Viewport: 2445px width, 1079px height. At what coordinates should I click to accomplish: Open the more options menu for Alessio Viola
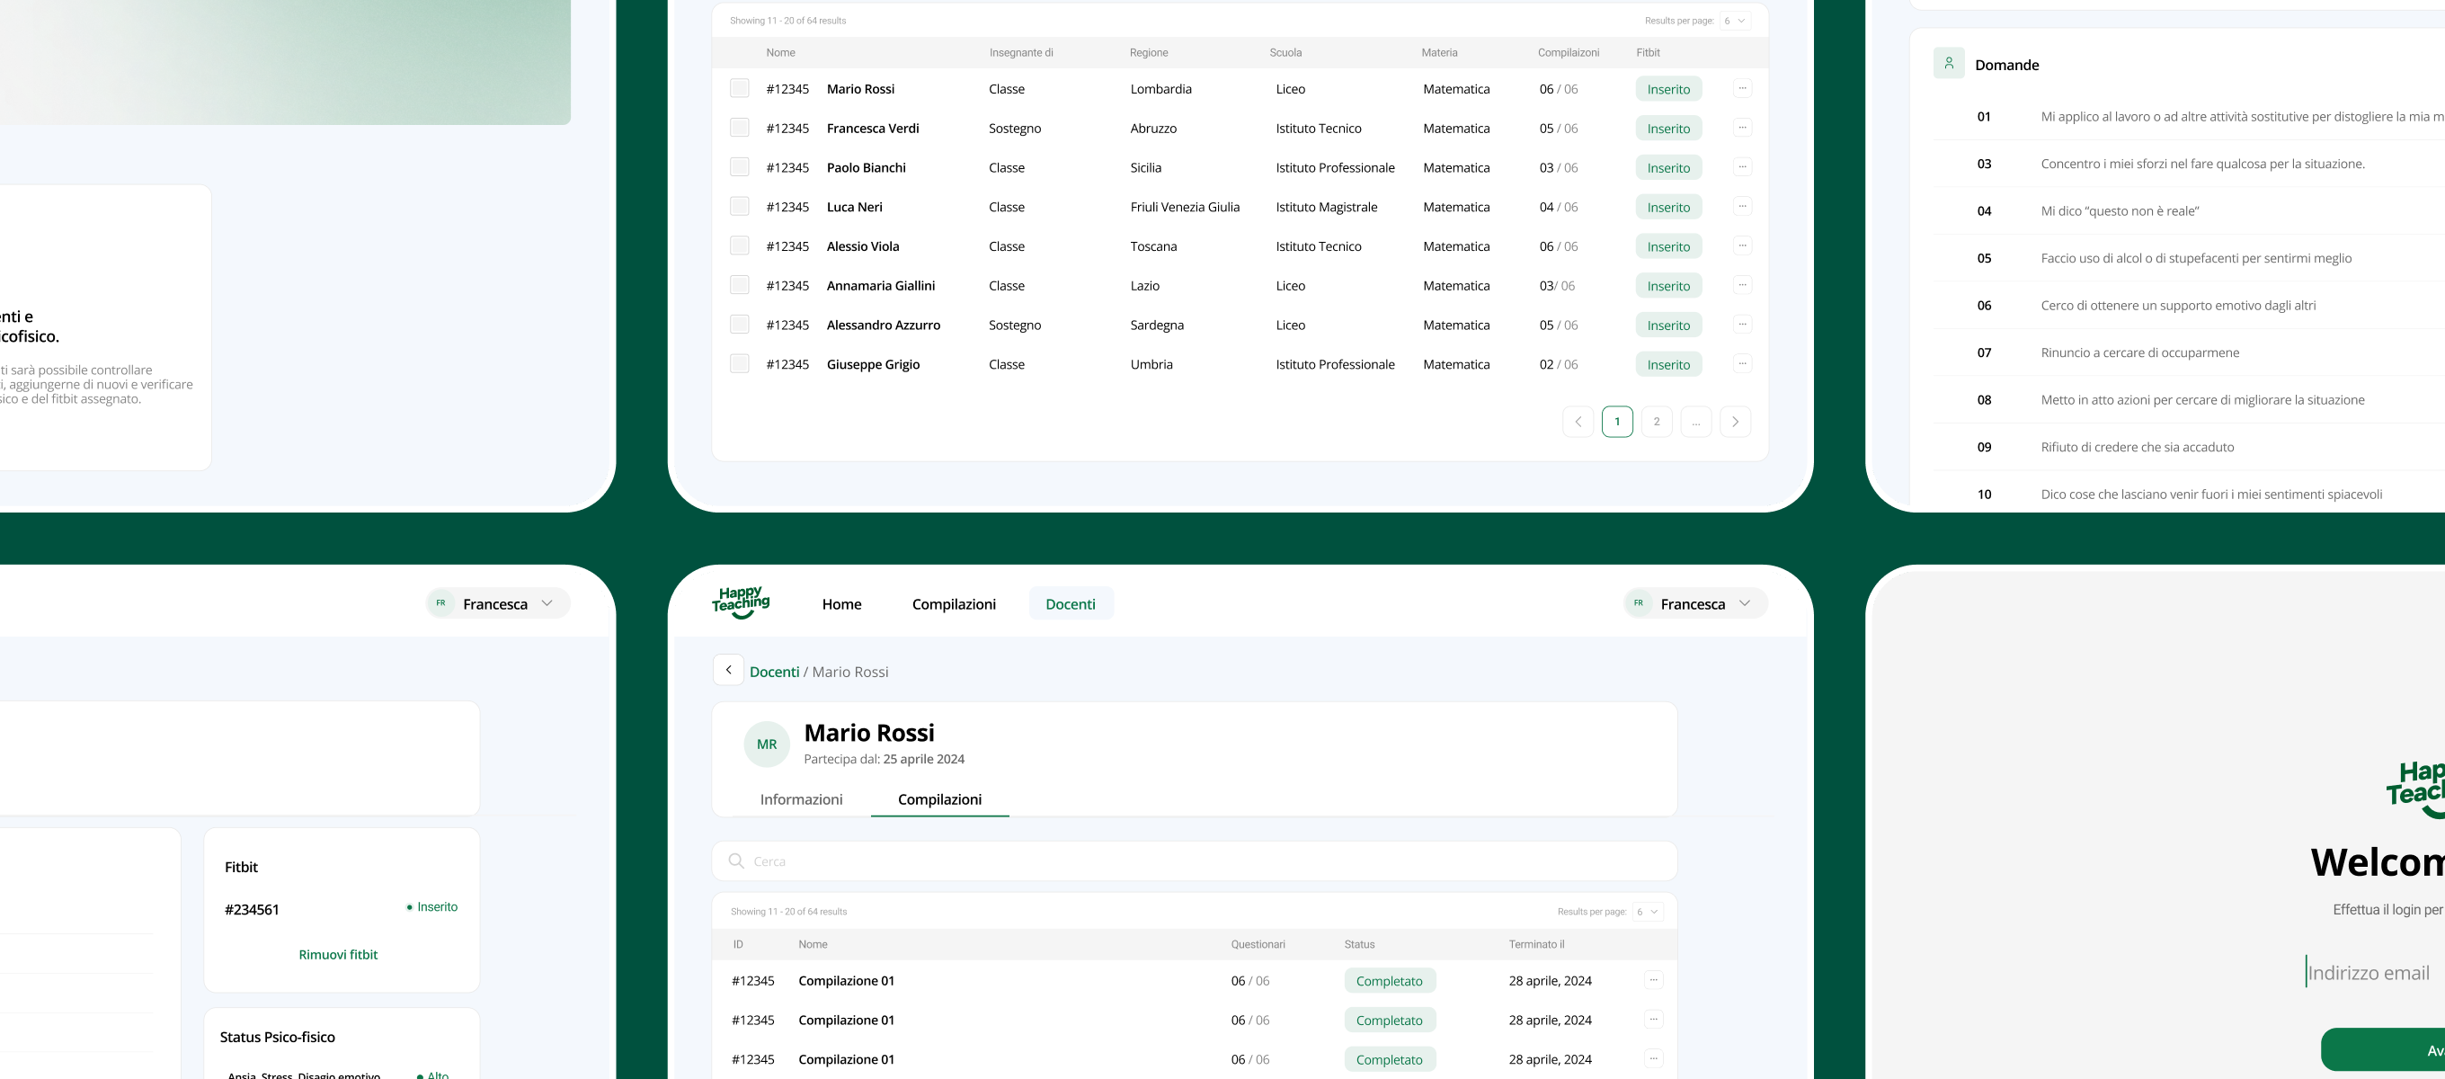pyautogui.click(x=1742, y=246)
